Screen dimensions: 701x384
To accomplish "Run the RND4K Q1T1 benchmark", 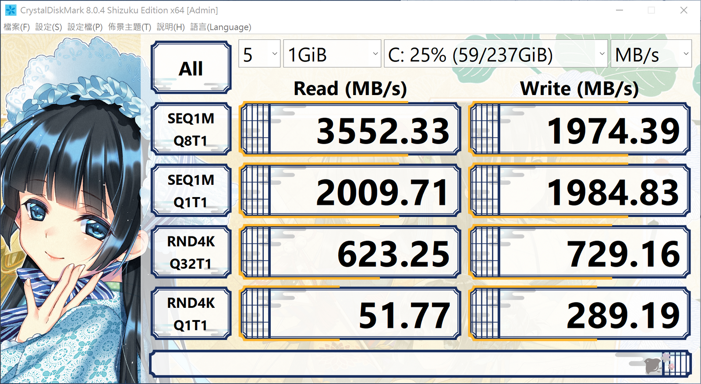I will pyautogui.click(x=191, y=314).
